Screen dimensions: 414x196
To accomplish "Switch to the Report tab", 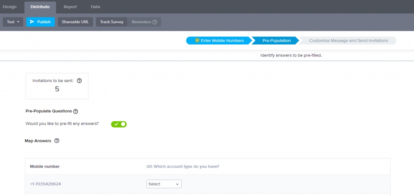I will 70,7.
